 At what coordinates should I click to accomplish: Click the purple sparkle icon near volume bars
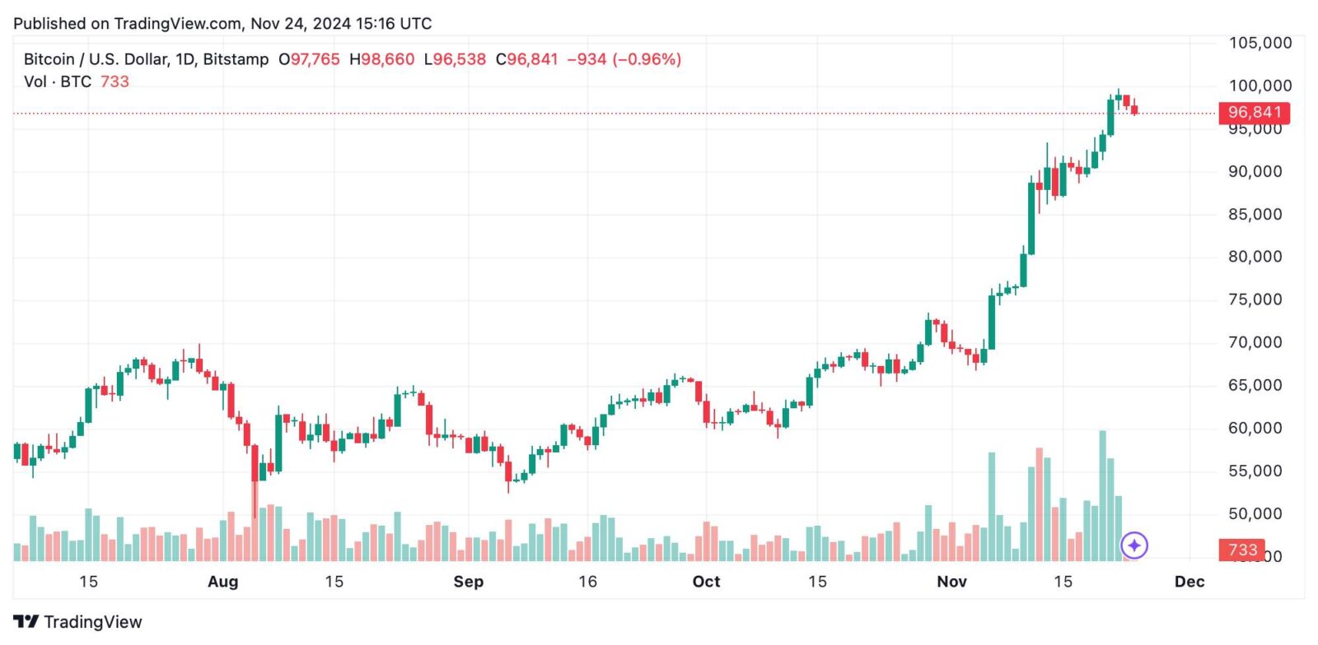pyautogui.click(x=1134, y=545)
